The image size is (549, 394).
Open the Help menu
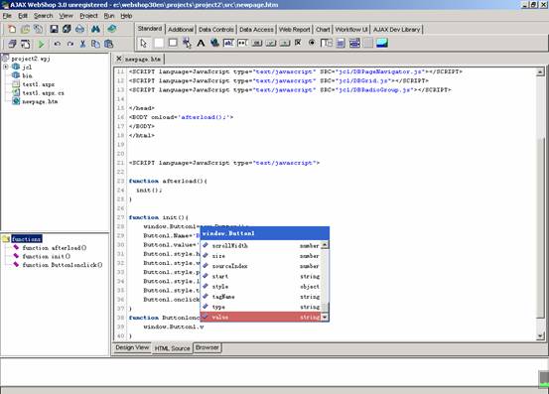126,16
